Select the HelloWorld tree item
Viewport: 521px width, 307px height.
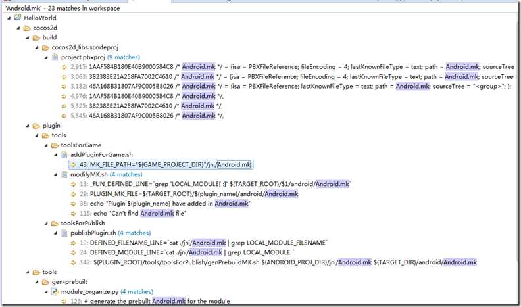coord(40,18)
